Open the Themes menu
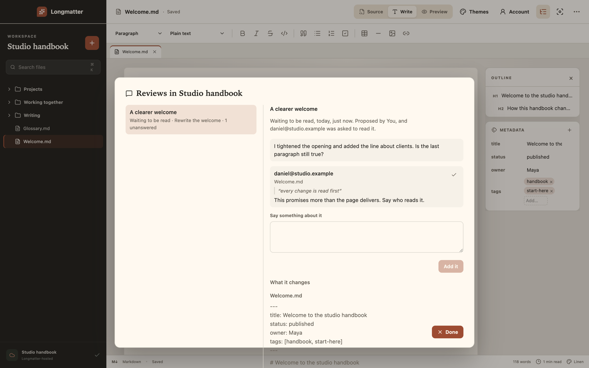The image size is (589, 368). (x=474, y=12)
